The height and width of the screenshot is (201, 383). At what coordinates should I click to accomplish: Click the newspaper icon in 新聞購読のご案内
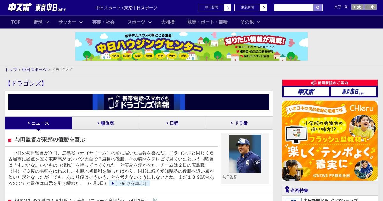point(314,83)
